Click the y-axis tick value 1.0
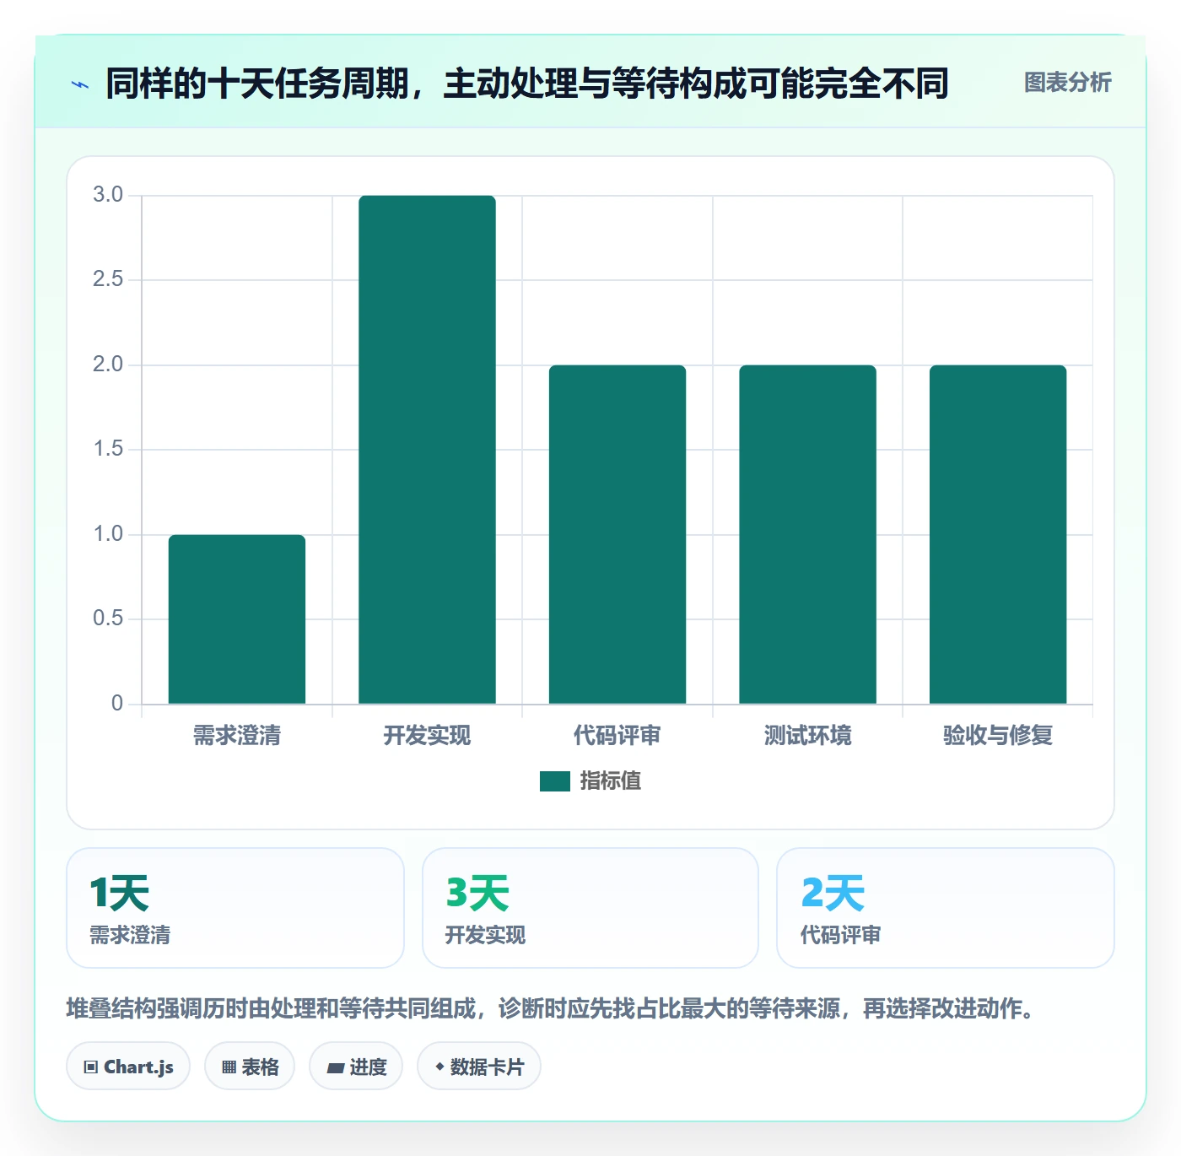 tap(108, 534)
